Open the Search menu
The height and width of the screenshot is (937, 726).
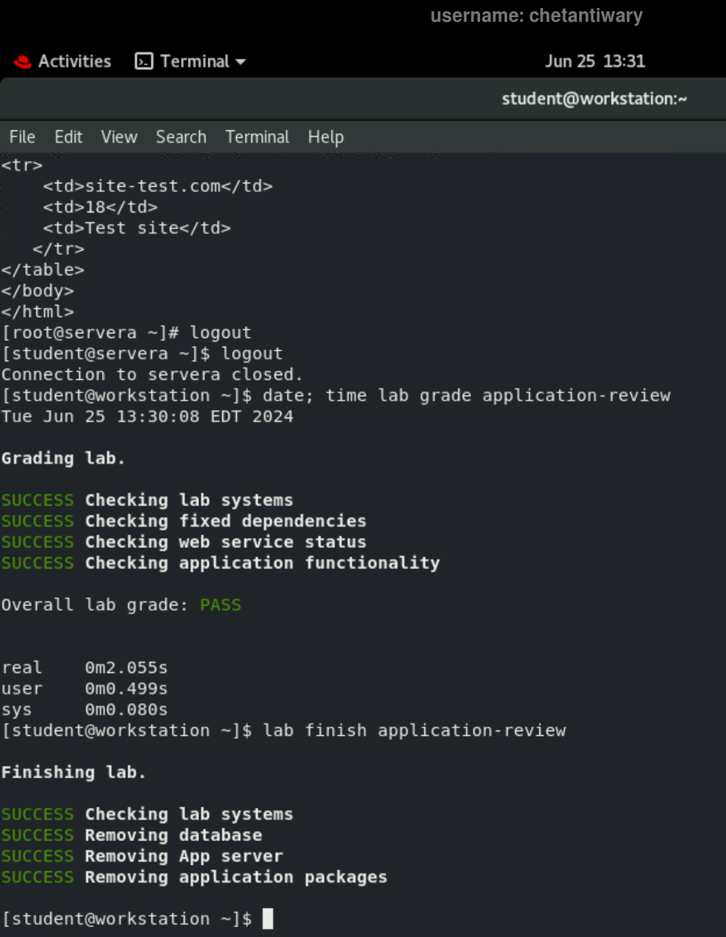[x=181, y=137]
